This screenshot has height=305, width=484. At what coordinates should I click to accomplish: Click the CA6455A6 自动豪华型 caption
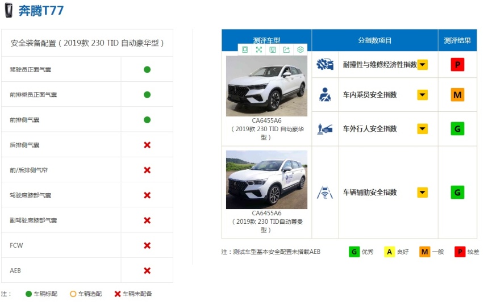(x=266, y=129)
